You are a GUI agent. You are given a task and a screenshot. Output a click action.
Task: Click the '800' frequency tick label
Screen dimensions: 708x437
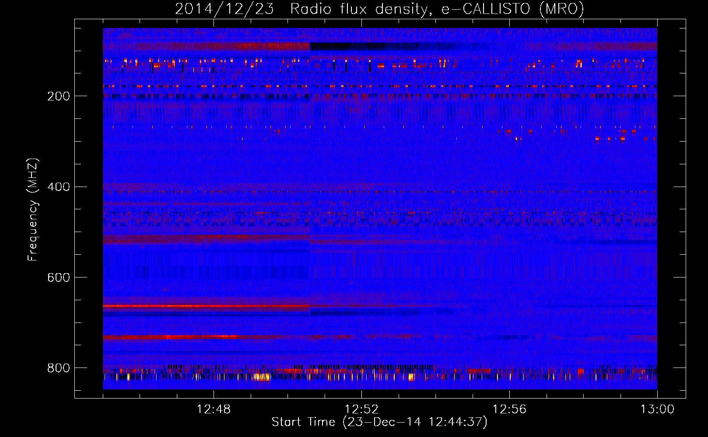pos(59,368)
